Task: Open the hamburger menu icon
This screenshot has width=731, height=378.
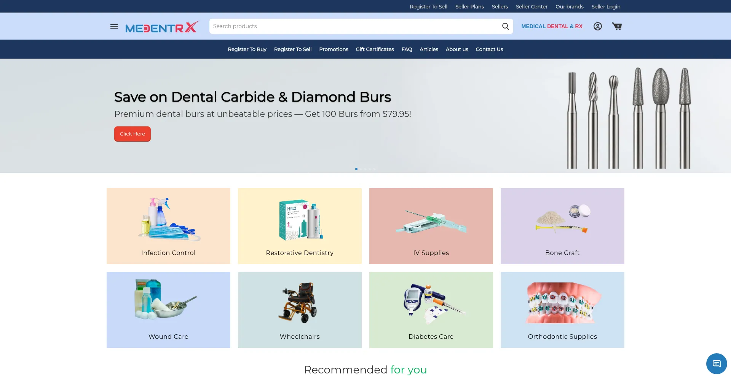Action: (x=114, y=26)
